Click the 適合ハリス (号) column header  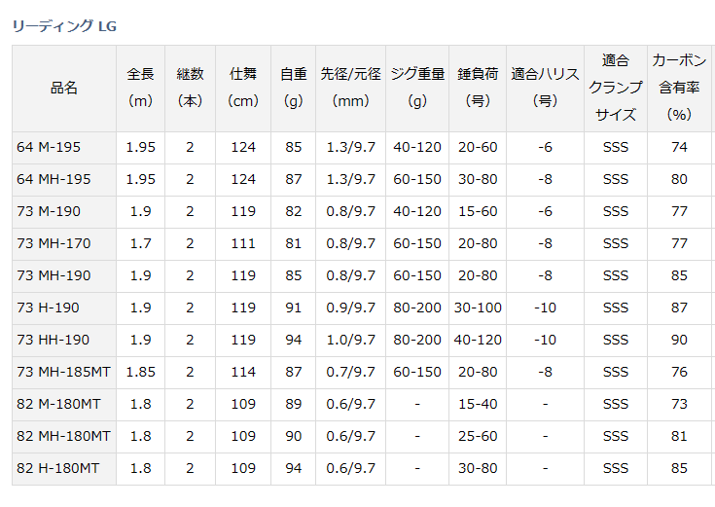(545, 89)
